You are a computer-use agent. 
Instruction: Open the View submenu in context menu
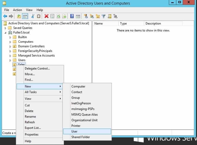[x=39, y=99]
